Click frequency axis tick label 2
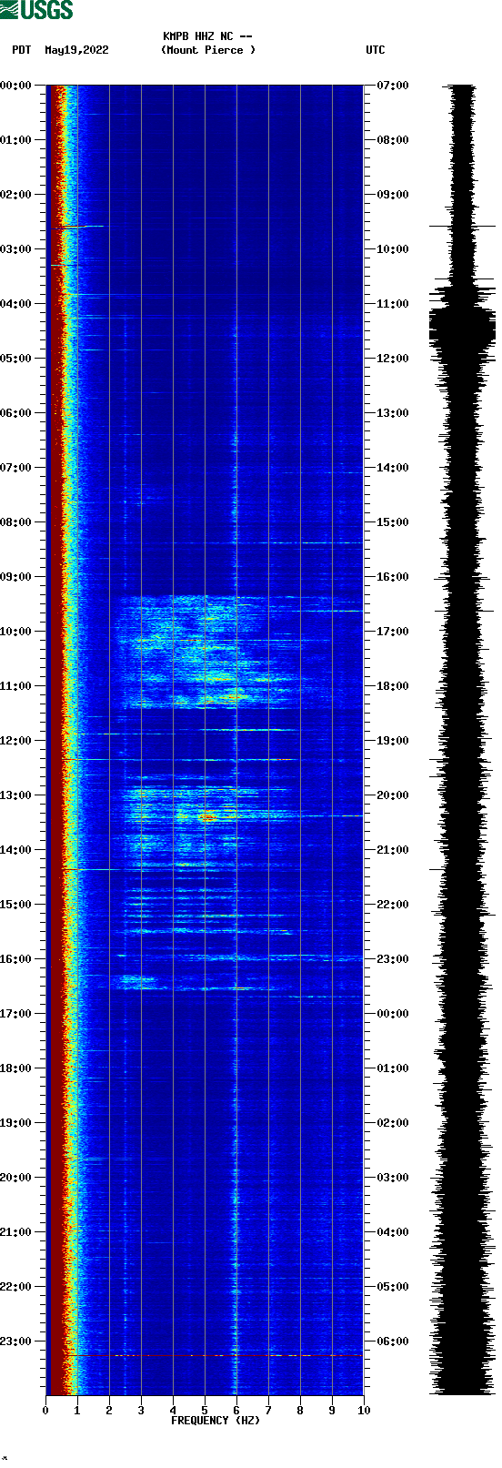The width and height of the screenshot is (502, 1468). pyautogui.click(x=109, y=1411)
